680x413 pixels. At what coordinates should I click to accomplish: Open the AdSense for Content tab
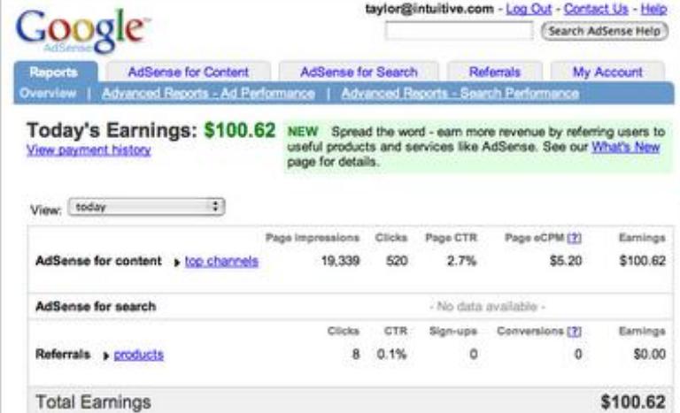[x=189, y=72]
